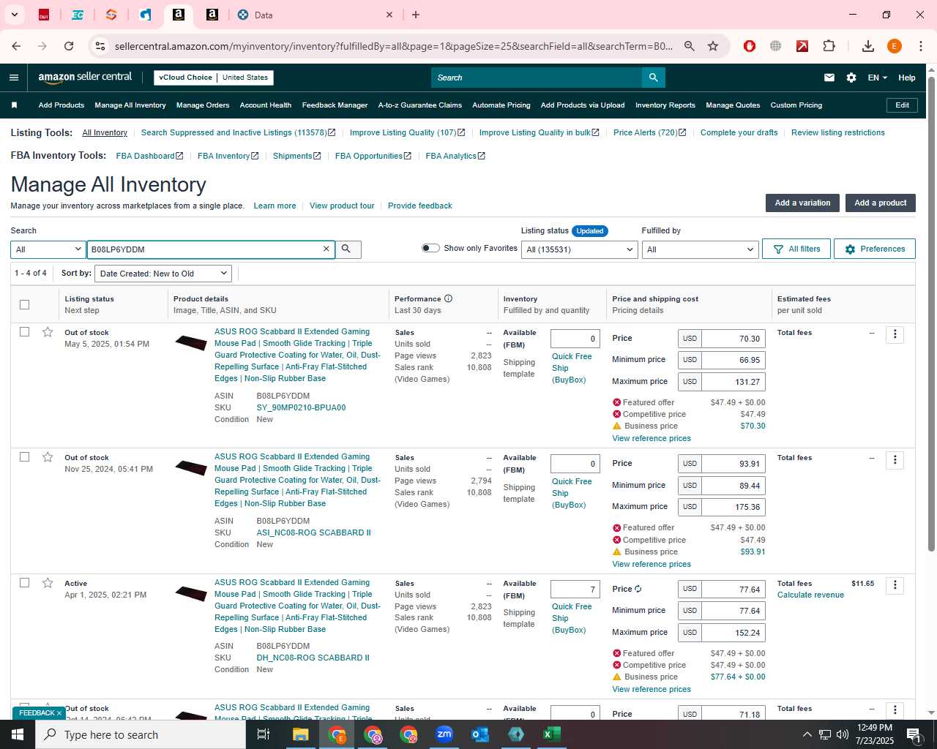Open Preferences

(875, 249)
